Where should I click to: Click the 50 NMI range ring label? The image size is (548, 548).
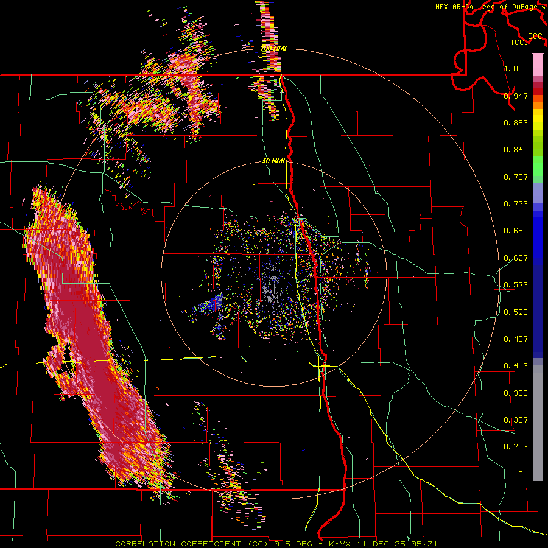click(x=273, y=161)
